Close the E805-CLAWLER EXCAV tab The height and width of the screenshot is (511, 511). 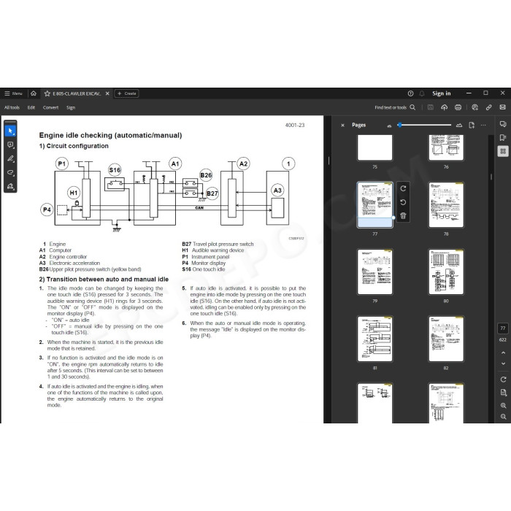[107, 93]
